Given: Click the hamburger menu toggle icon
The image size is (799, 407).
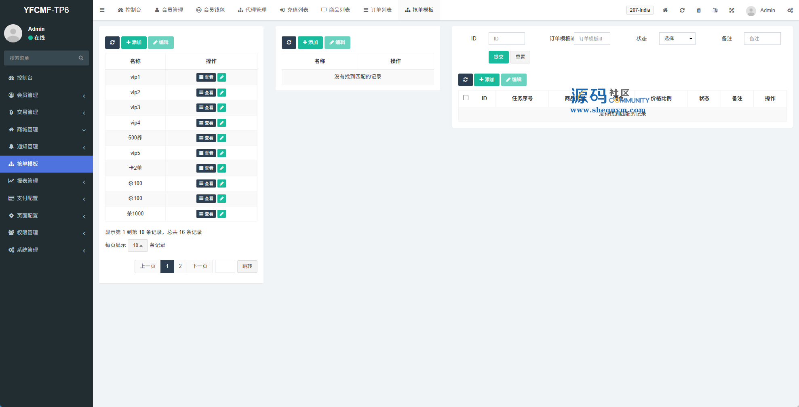Looking at the screenshot, I should pos(102,10).
